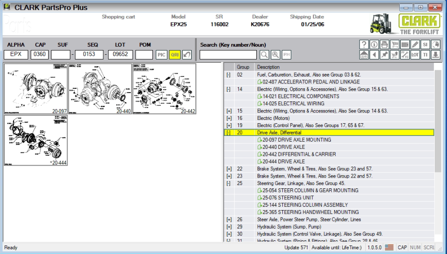The image size is (447, 254).
Task: Go home via the house icon
Action: click(x=364, y=55)
